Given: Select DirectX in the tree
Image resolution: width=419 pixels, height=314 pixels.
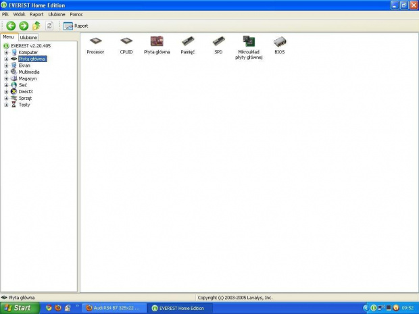Looking at the screenshot, I should coord(26,92).
